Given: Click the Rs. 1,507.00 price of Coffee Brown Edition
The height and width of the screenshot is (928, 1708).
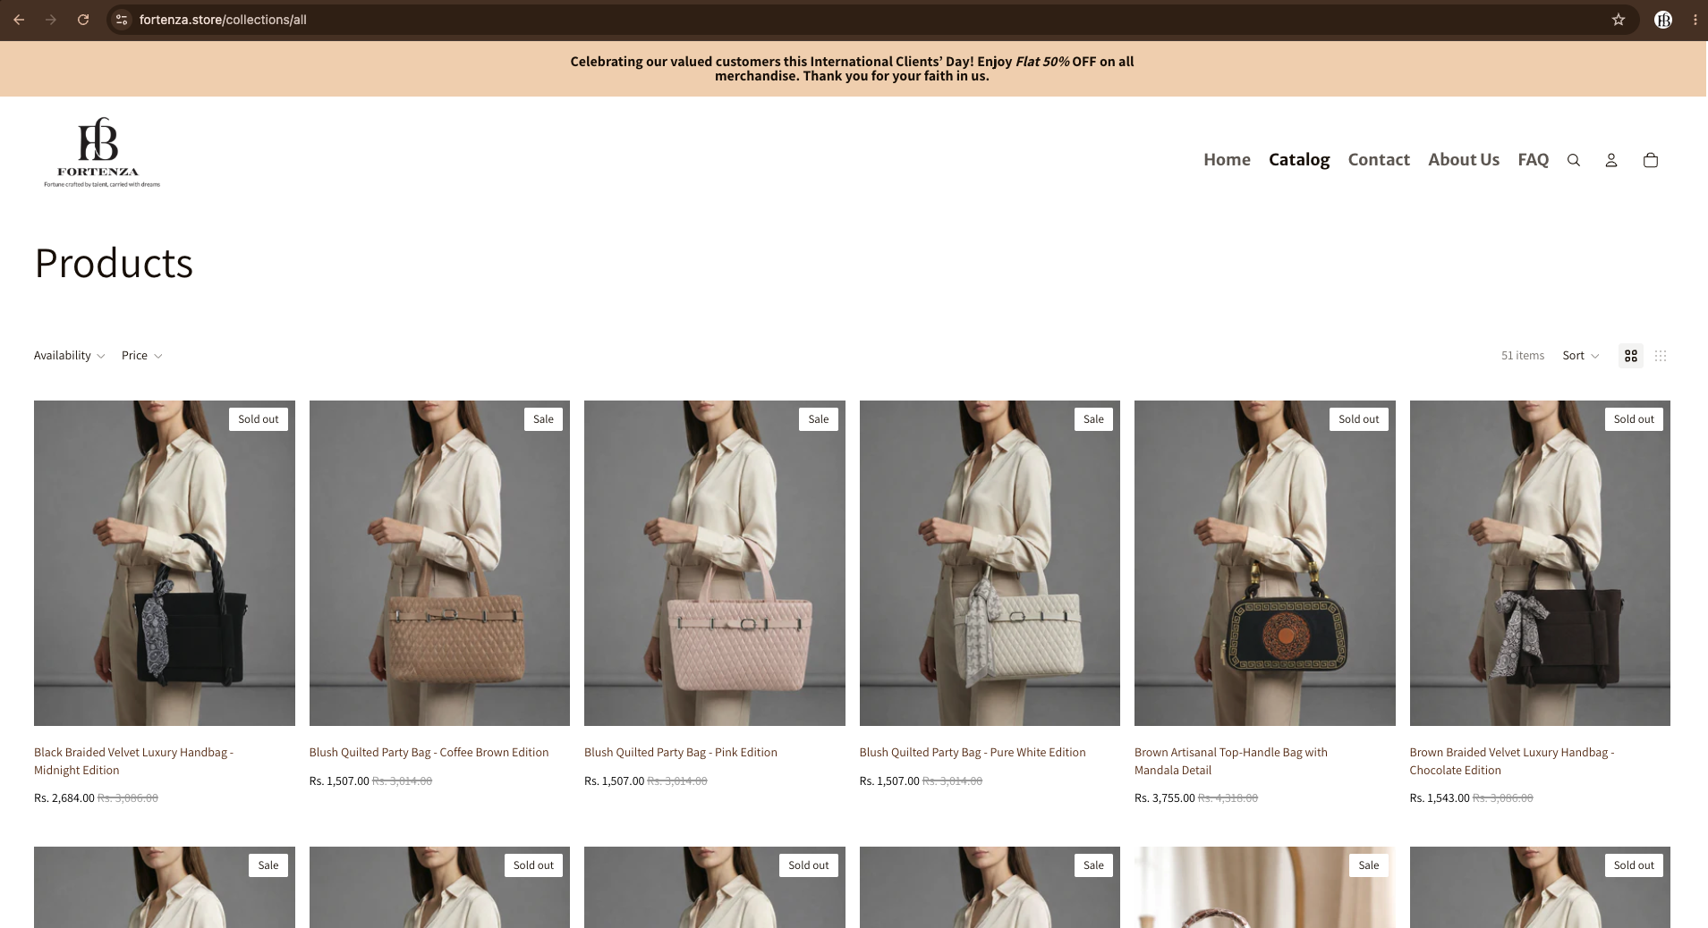Looking at the screenshot, I should [339, 781].
